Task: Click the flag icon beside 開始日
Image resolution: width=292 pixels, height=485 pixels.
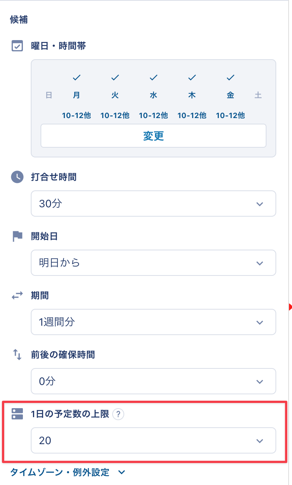Action: pyautogui.click(x=17, y=236)
